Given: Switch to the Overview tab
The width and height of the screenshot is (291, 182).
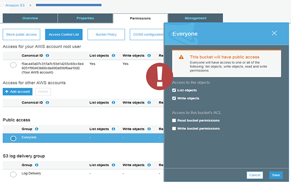Looking at the screenshot, I should (x=30, y=18).
